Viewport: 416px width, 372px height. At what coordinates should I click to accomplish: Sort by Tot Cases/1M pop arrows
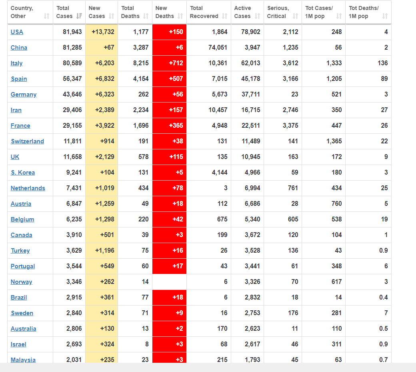pyautogui.click(x=339, y=16)
